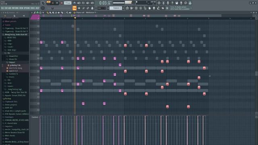The image size is (258, 145).
Task: Select the piano roll delete tool
Action: click(56, 12)
